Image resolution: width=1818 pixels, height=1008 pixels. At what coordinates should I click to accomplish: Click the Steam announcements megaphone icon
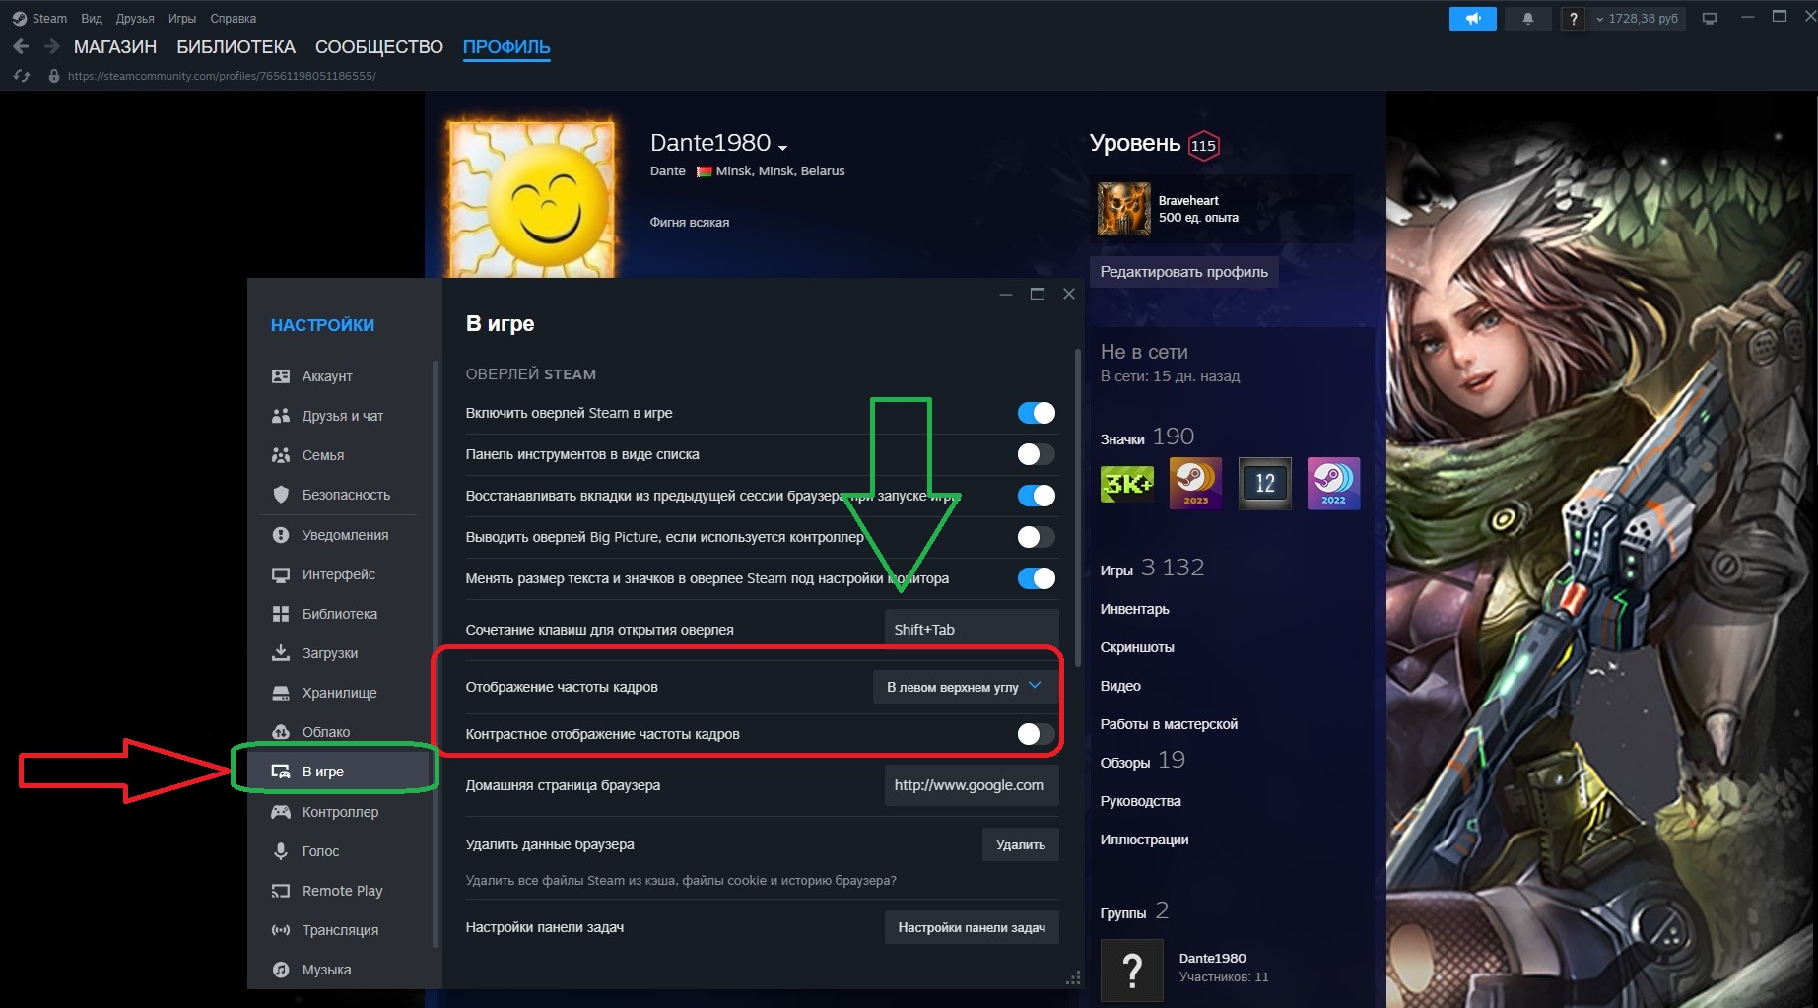pyautogui.click(x=1473, y=19)
